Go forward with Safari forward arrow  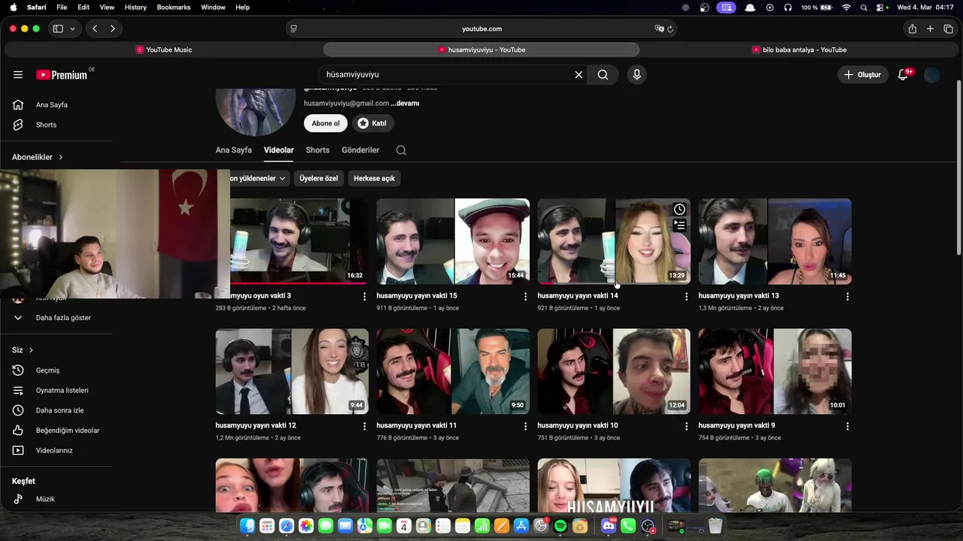(x=113, y=29)
